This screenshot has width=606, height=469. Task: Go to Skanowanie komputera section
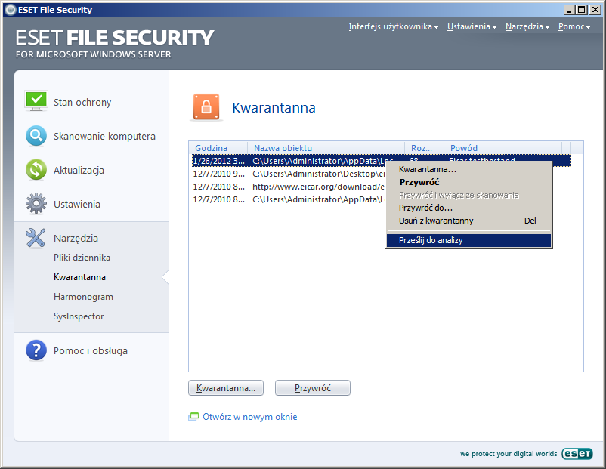pyautogui.click(x=104, y=136)
